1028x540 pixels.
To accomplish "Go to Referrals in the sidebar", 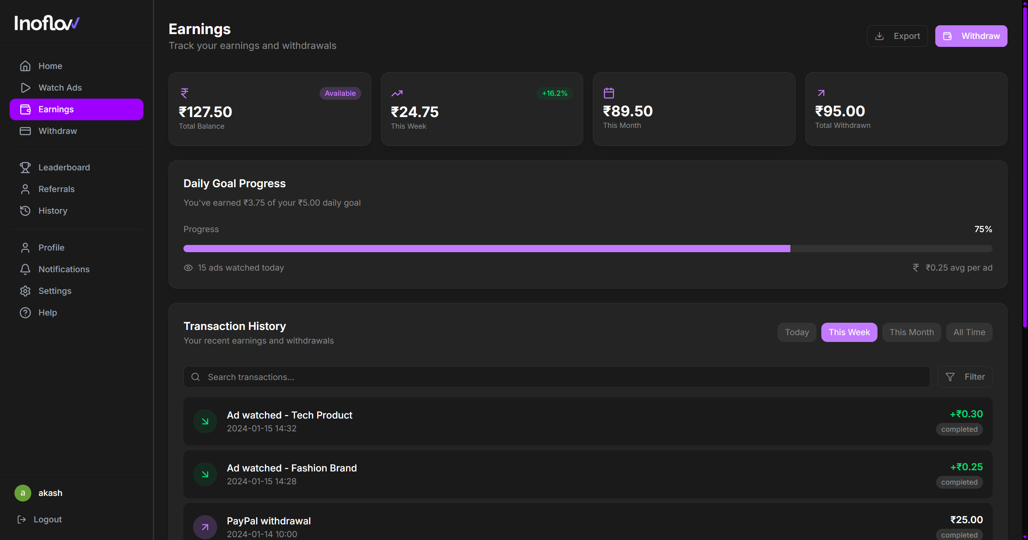I will click(56, 189).
